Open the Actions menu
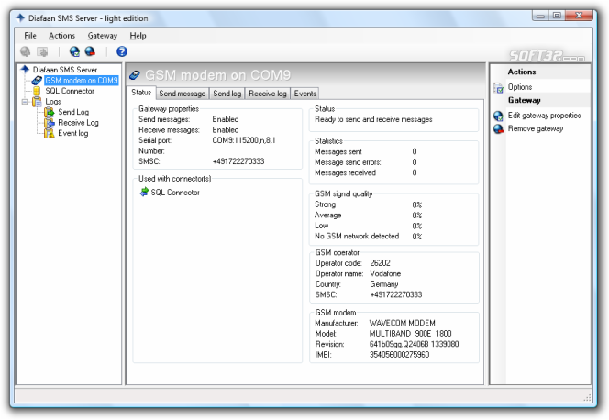Viewport: 609px width, 420px height. (x=61, y=36)
